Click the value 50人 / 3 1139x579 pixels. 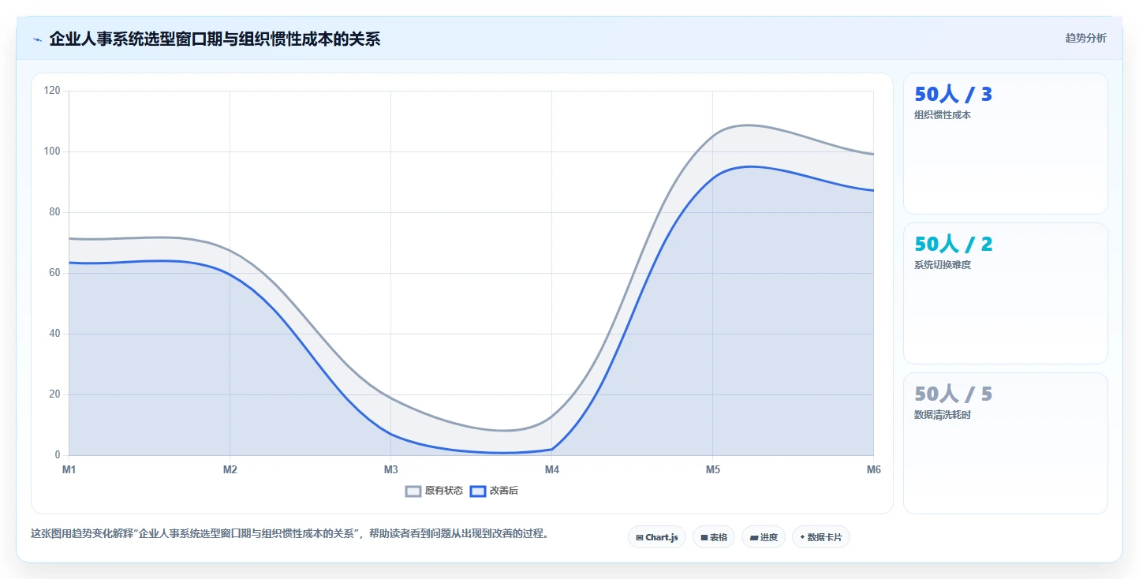[x=953, y=95]
